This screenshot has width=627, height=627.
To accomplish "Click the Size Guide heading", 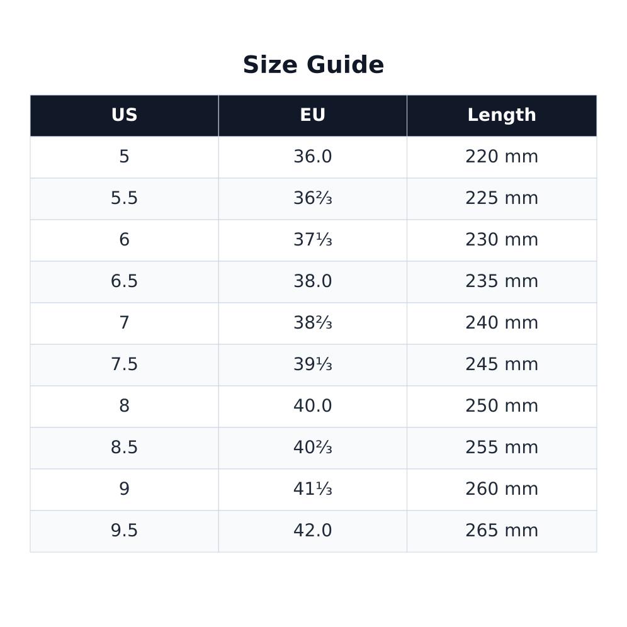I will click(313, 65).
